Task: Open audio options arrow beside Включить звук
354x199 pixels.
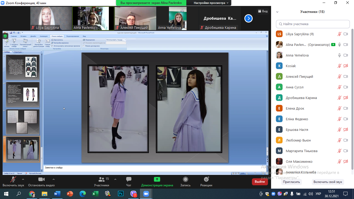Action: tap(23, 179)
